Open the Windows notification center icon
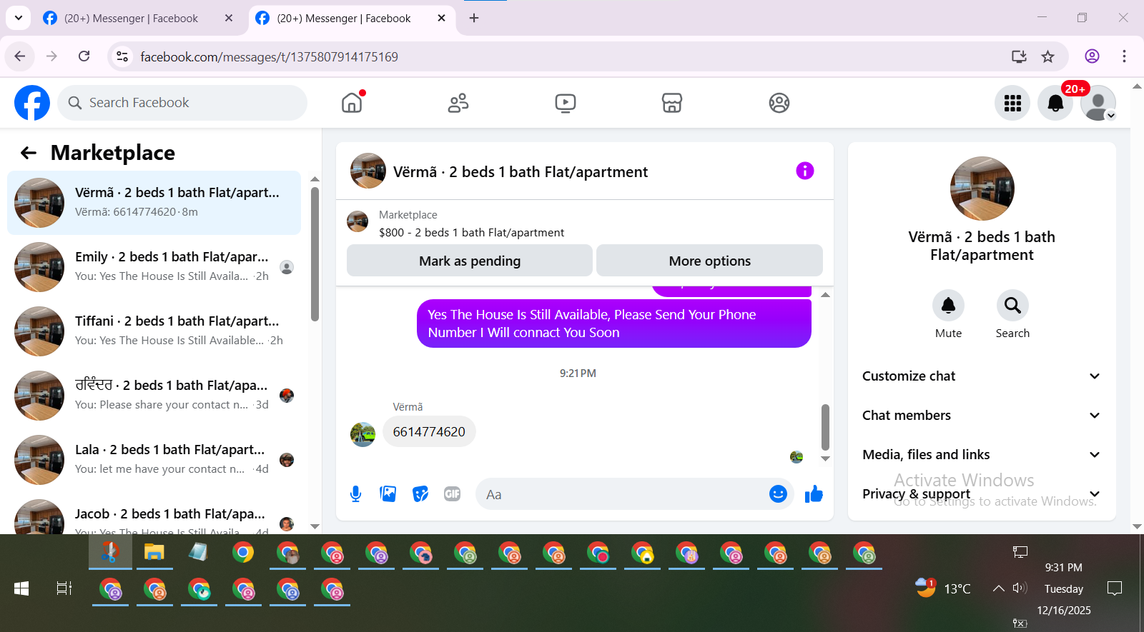1144x632 pixels. pos(1114,588)
